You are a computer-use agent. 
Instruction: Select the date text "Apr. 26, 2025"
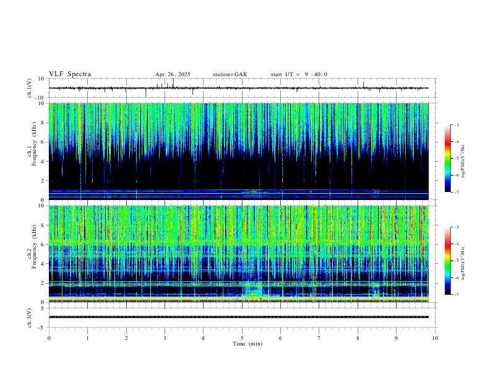pos(173,74)
